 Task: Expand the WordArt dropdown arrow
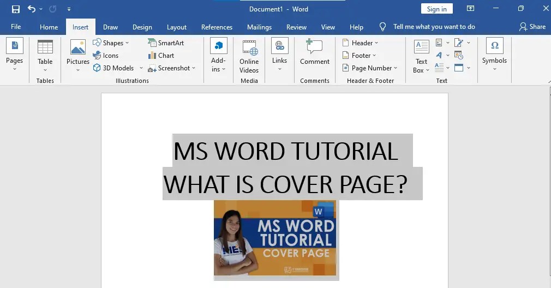pos(448,55)
